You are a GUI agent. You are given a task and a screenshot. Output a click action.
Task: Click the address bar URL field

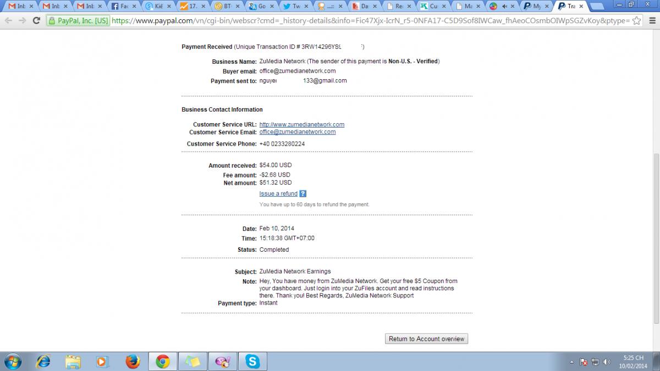tap(370, 21)
